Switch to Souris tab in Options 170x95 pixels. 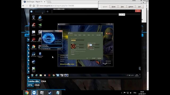[80, 35]
